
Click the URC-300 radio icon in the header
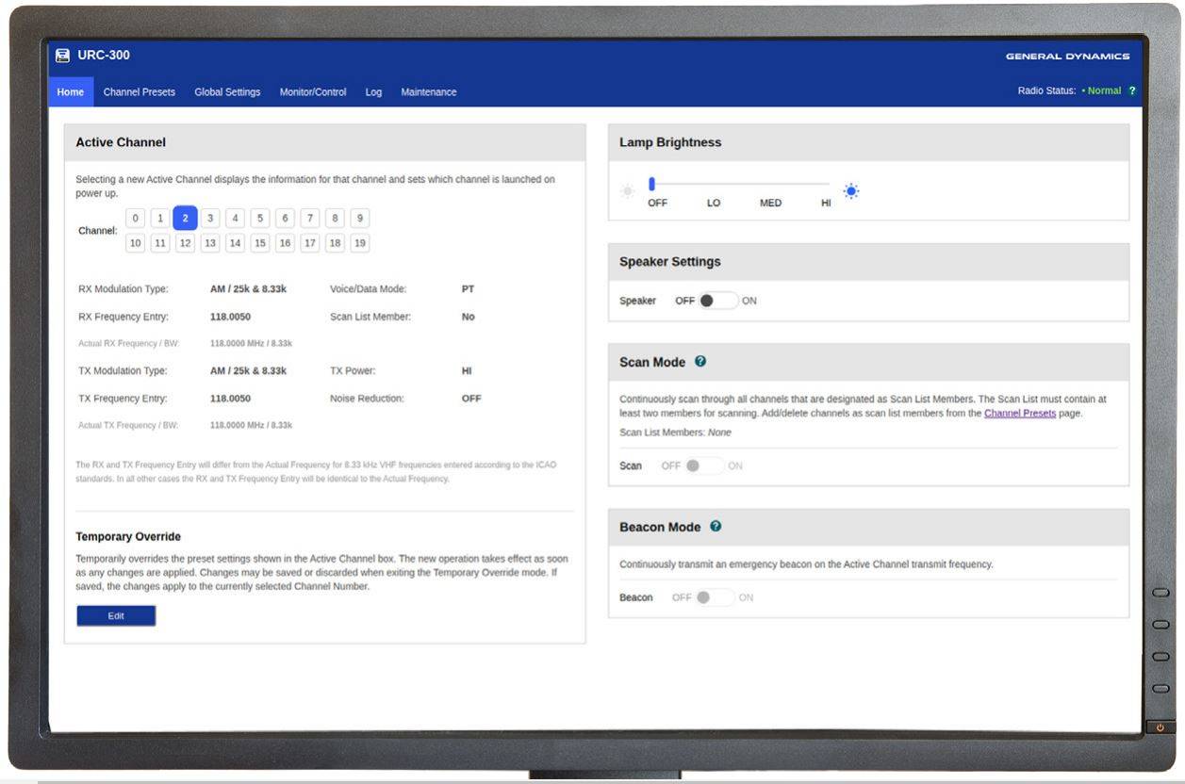tap(62, 55)
